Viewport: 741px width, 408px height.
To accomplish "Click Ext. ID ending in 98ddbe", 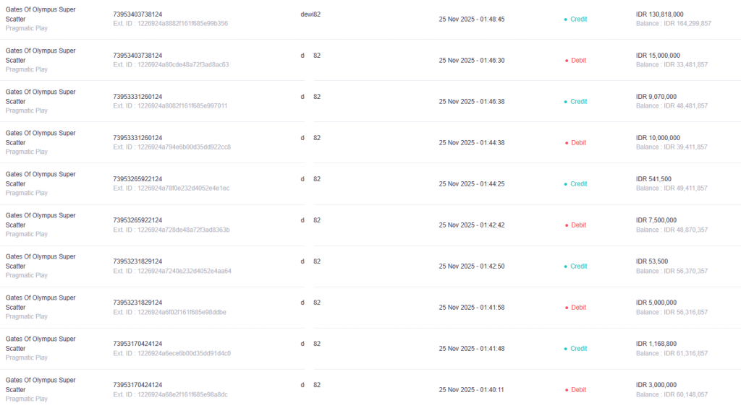I will click(169, 312).
